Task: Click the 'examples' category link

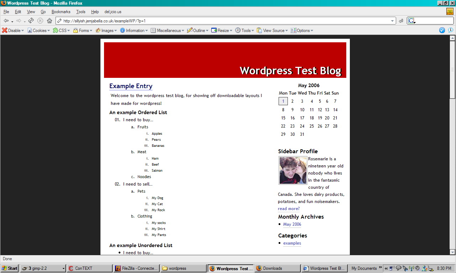Action: pos(292,243)
